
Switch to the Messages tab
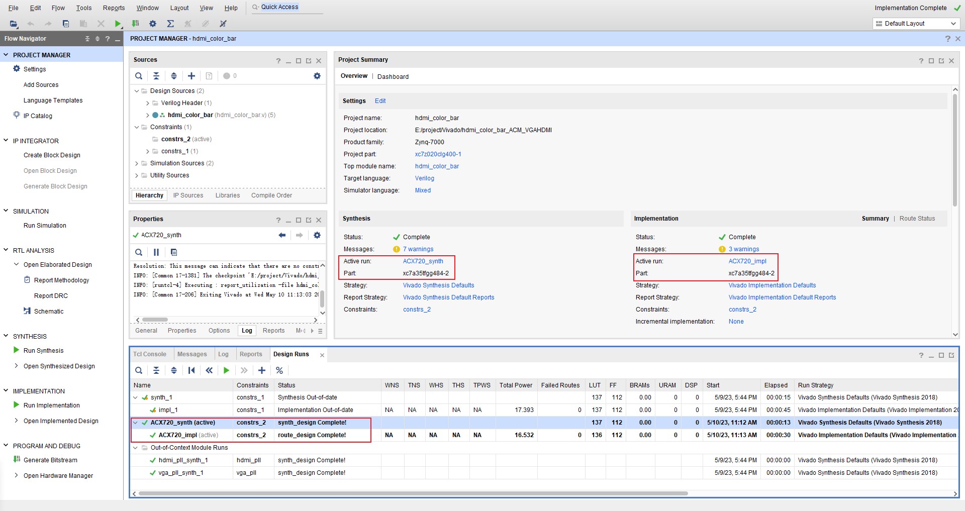(192, 354)
